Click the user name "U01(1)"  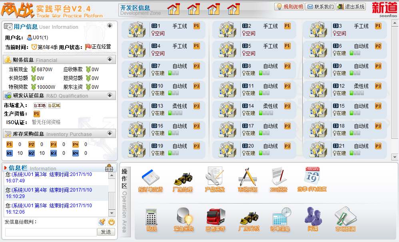click(x=40, y=38)
